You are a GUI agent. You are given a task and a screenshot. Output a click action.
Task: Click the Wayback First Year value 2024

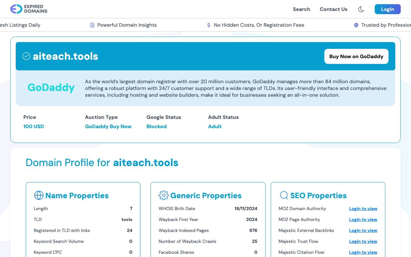tap(252, 219)
